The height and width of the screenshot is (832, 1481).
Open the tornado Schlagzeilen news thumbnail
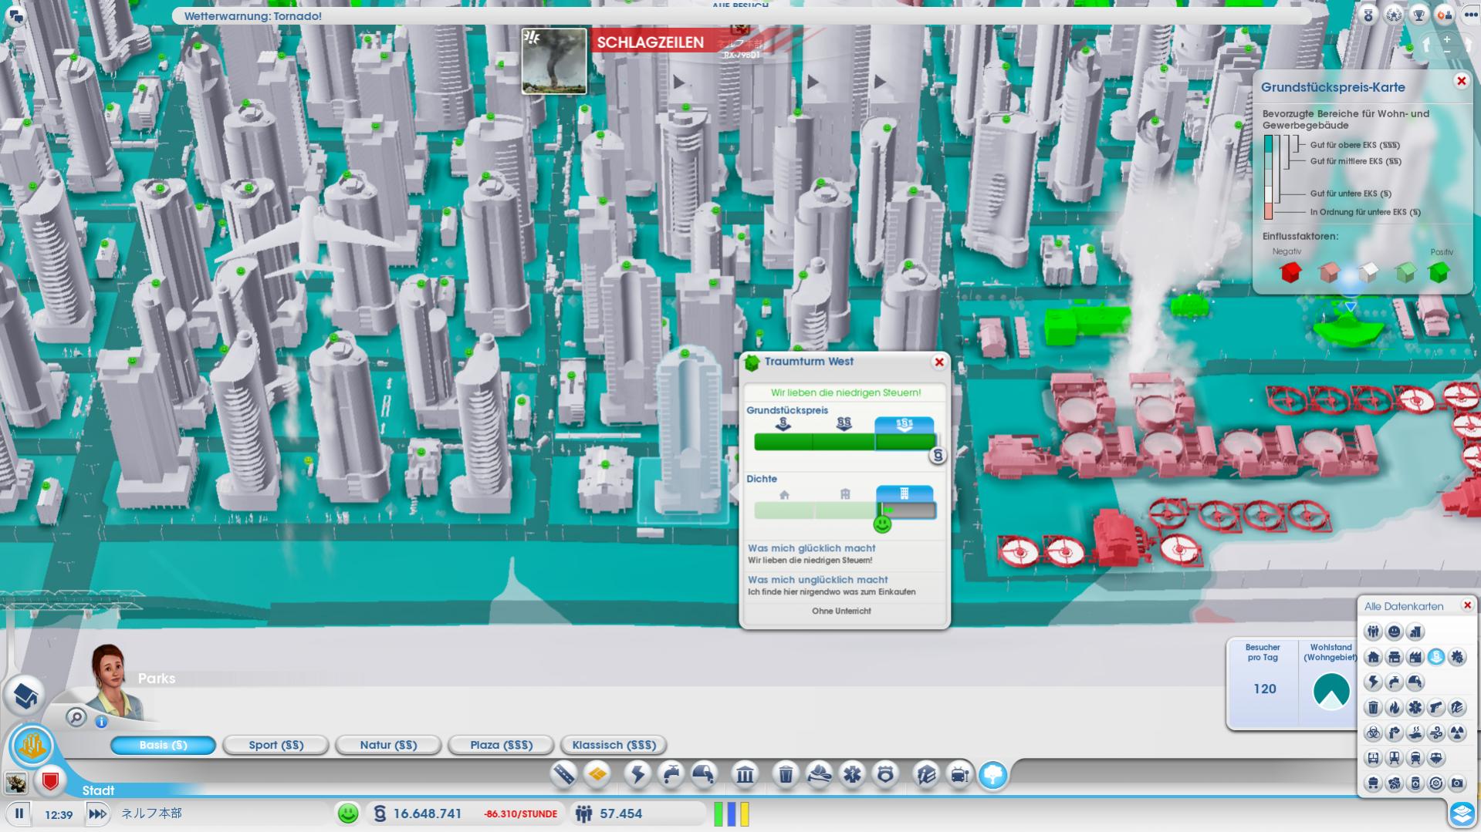click(x=554, y=61)
